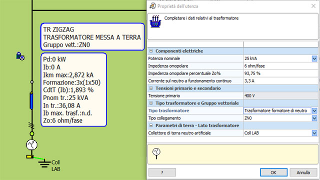
Task: Click the yellow earth terminal block
Action: (x=30, y=156)
